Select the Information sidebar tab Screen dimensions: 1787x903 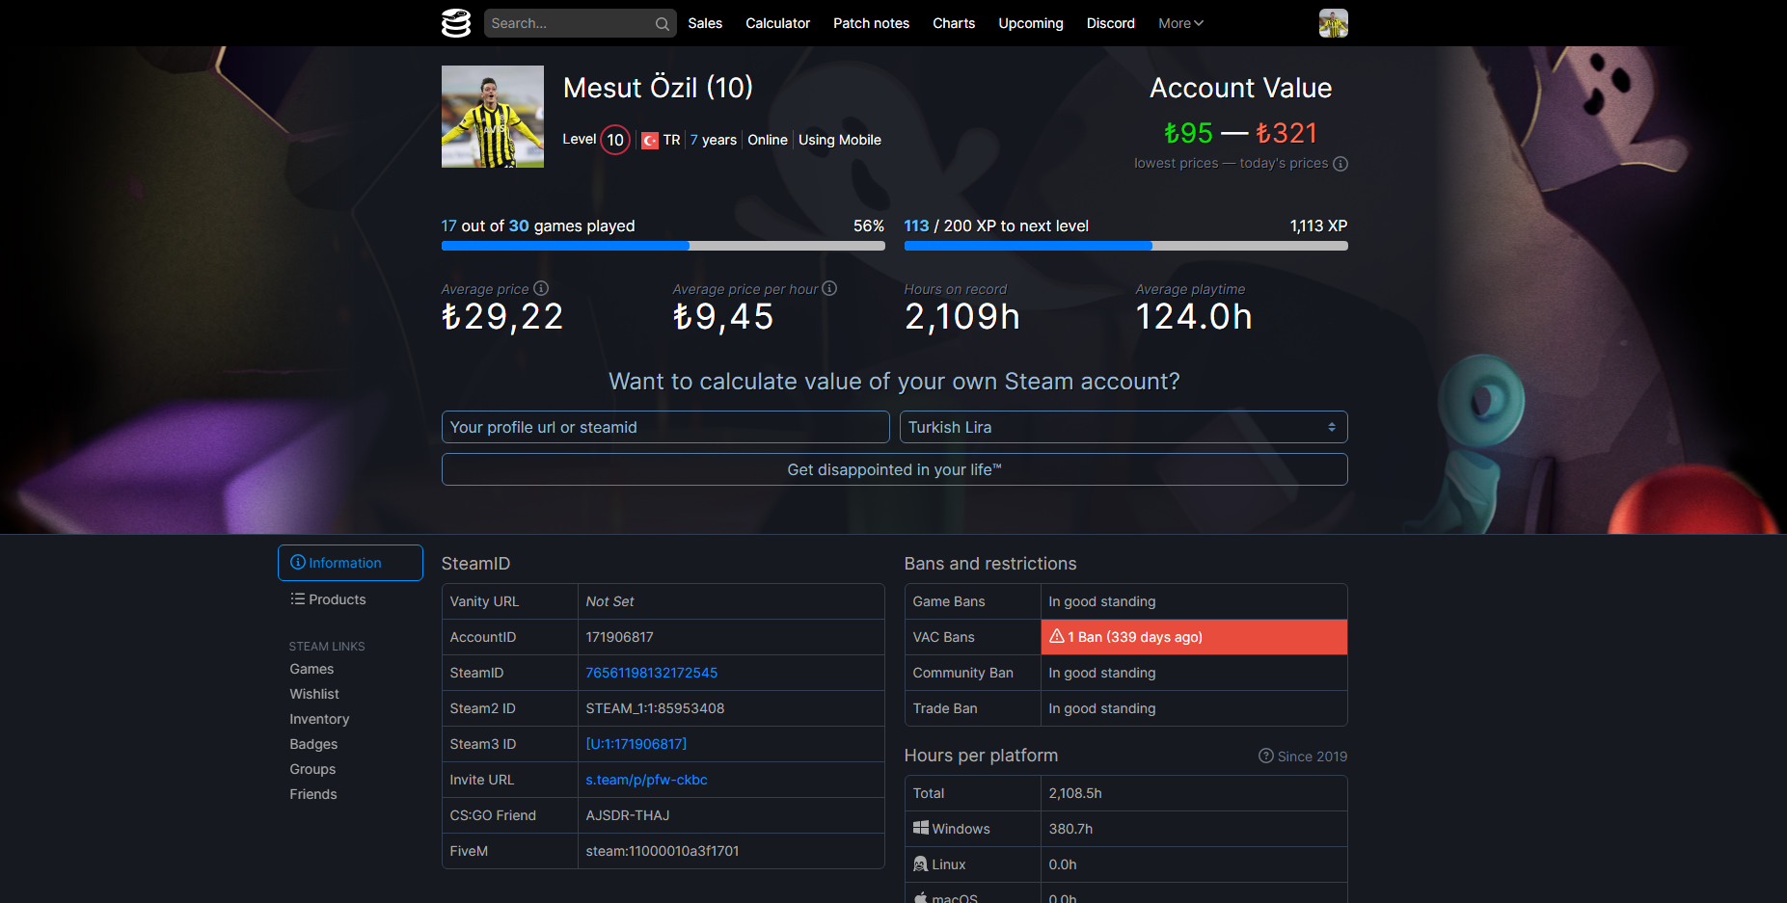coord(350,563)
